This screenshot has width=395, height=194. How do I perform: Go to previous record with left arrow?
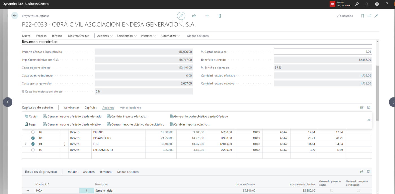[8, 102]
